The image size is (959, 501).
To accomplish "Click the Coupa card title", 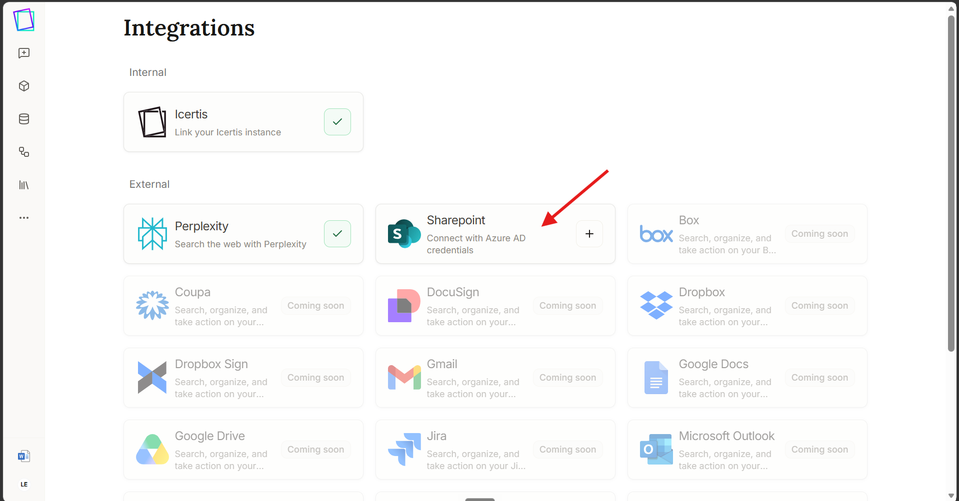I will click(x=192, y=292).
